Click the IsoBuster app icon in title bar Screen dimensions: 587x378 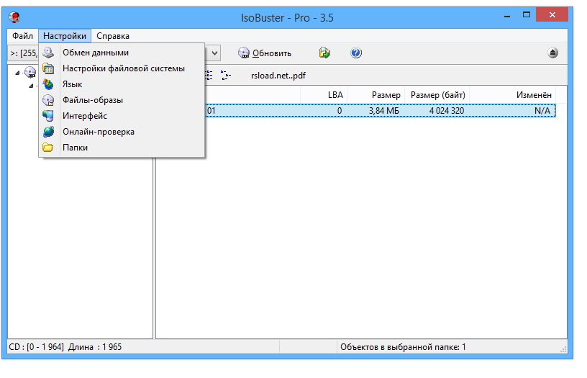click(x=14, y=17)
